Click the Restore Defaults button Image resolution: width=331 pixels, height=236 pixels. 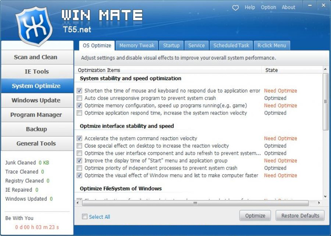point(300,216)
